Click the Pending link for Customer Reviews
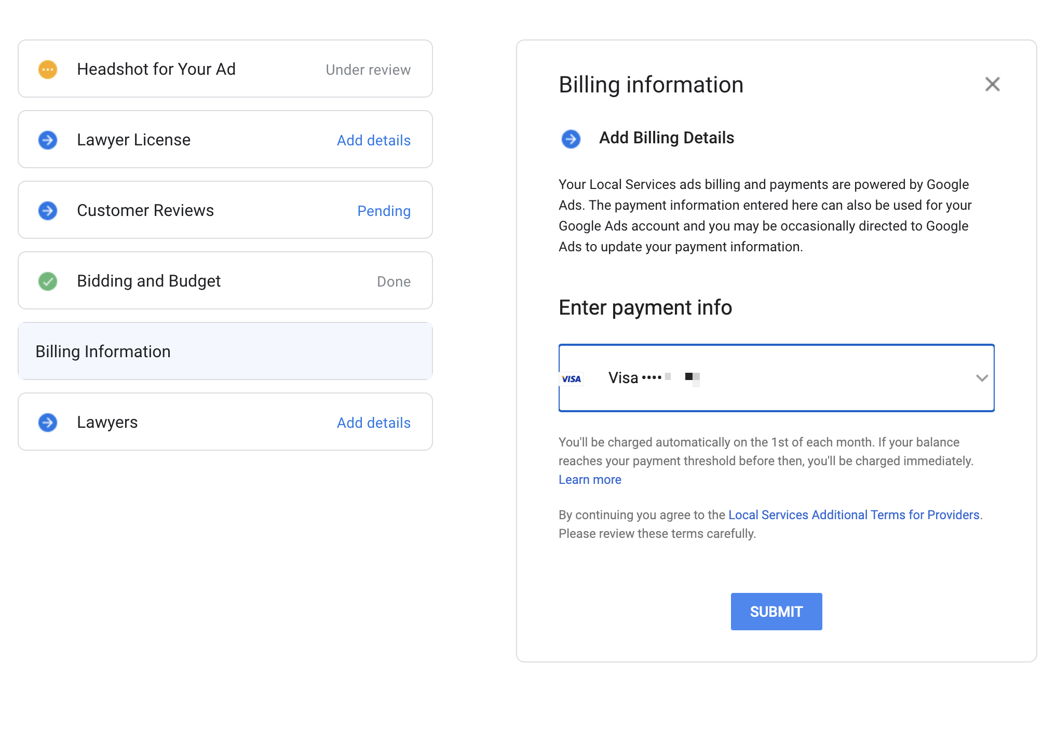1057x731 pixels. 384,211
